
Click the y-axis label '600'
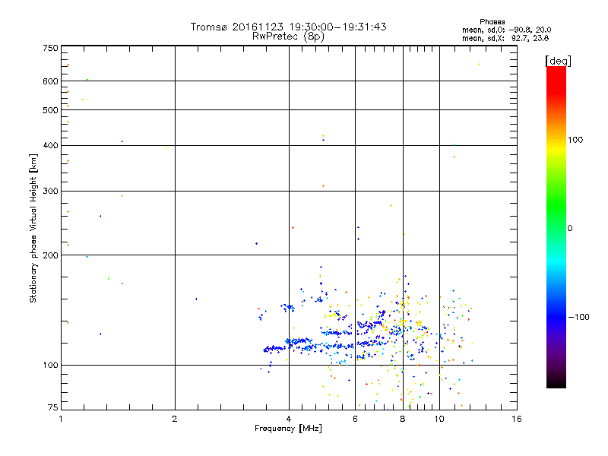[x=50, y=81]
